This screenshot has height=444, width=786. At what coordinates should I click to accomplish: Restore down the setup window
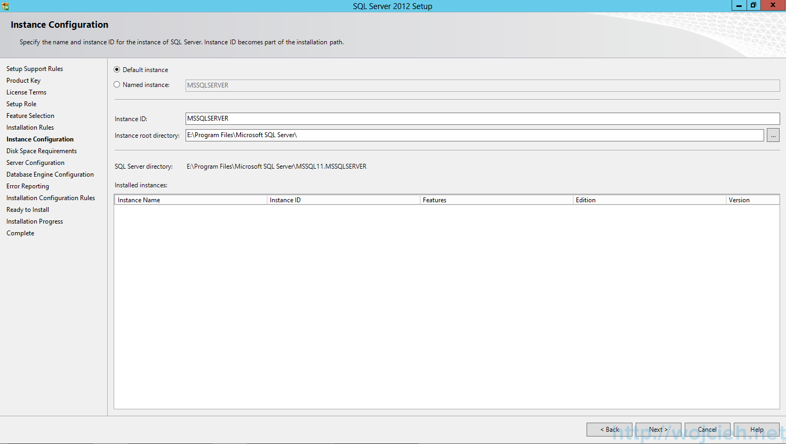pos(753,5)
